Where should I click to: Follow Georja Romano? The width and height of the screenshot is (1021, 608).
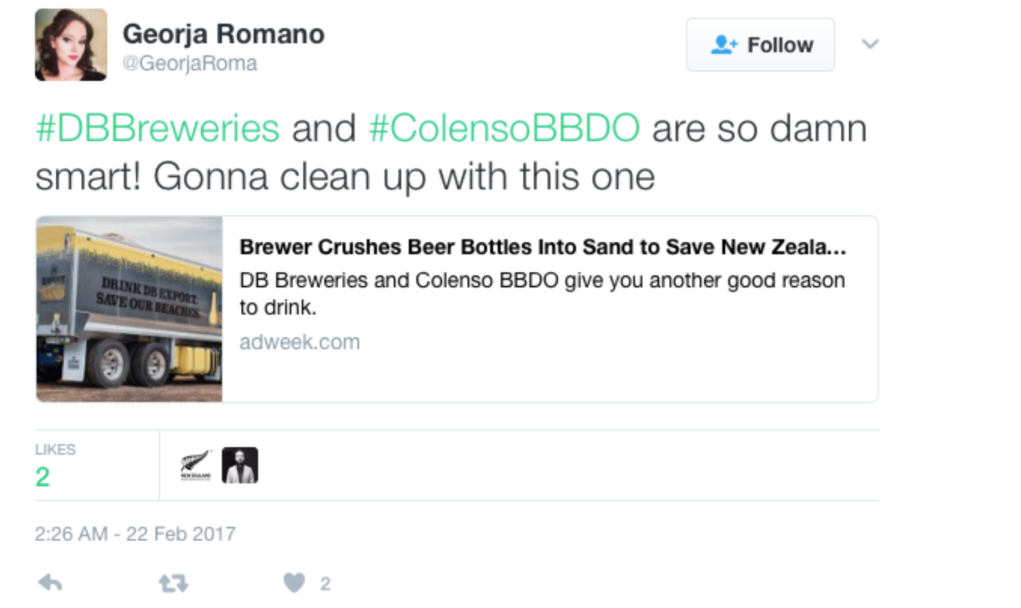tap(760, 45)
